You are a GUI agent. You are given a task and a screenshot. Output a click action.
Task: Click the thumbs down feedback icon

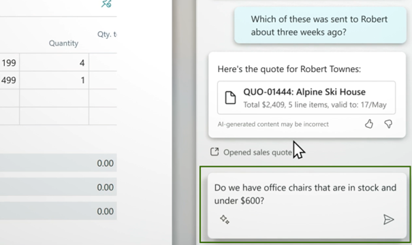pyautogui.click(x=388, y=124)
